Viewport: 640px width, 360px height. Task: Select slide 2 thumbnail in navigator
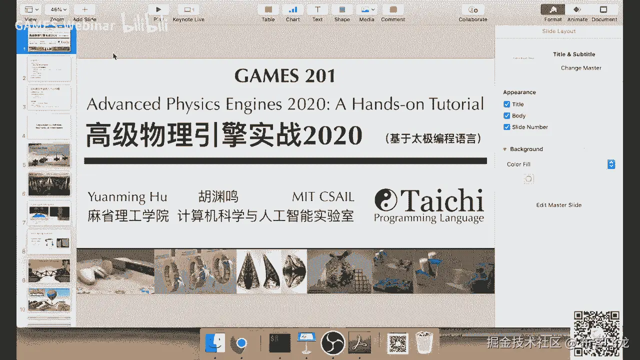[48, 69]
